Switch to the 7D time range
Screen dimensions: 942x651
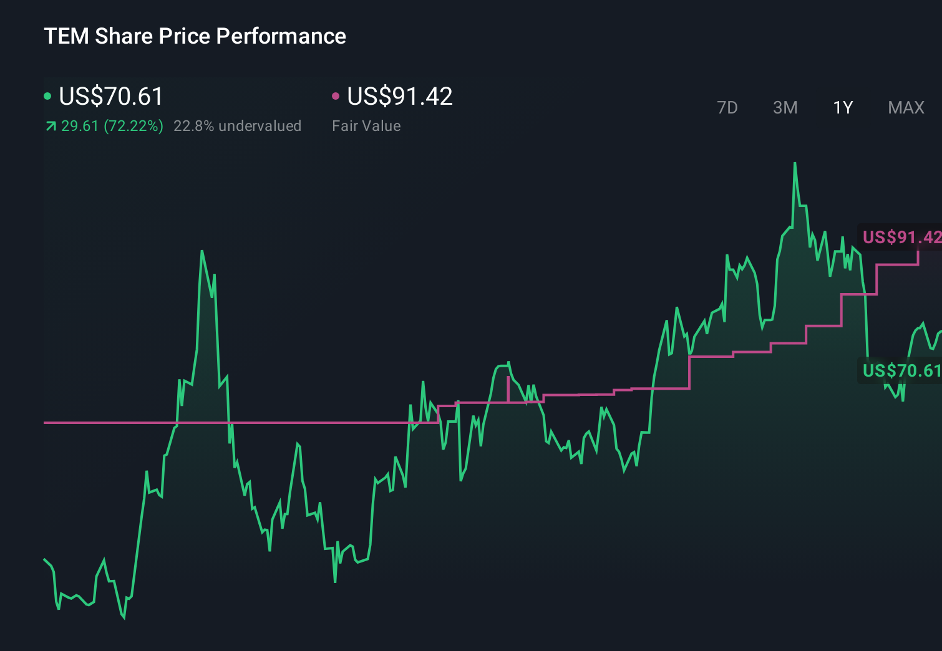point(727,107)
